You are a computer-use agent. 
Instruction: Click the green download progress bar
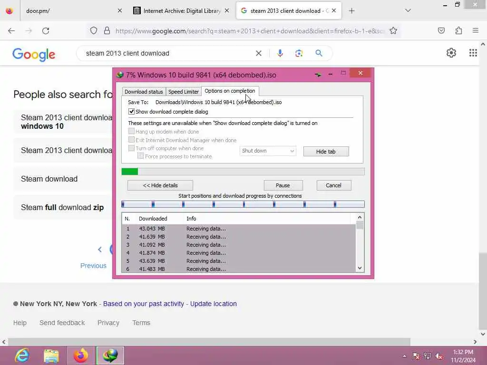coord(243,172)
